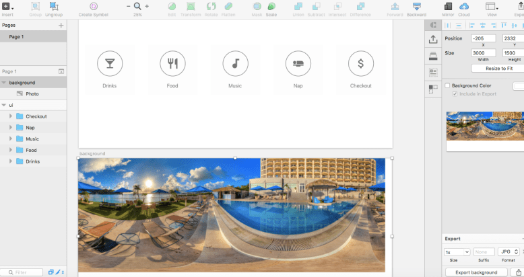Click the magnifier zoom icon

pos(137,6)
